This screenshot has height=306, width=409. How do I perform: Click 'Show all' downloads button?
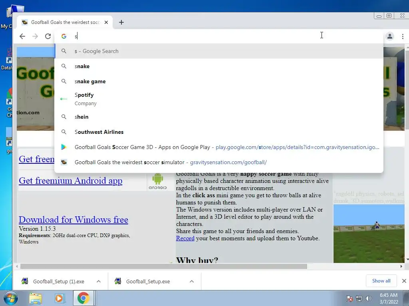(x=381, y=281)
